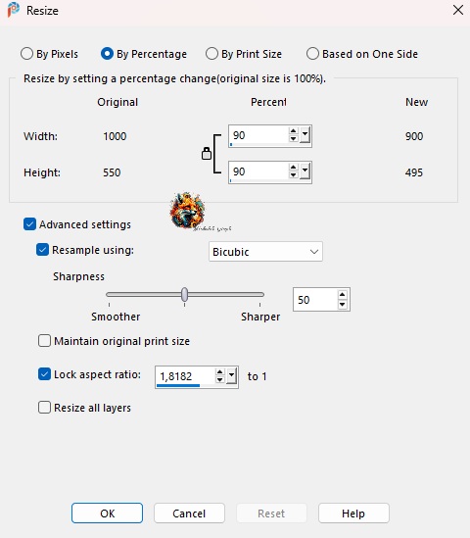Enable Resize all layers checkbox
This screenshot has height=538, width=470.
[44, 408]
